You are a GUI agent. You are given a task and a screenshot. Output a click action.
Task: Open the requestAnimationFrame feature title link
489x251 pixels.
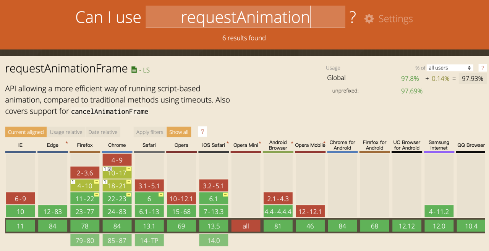click(x=66, y=68)
